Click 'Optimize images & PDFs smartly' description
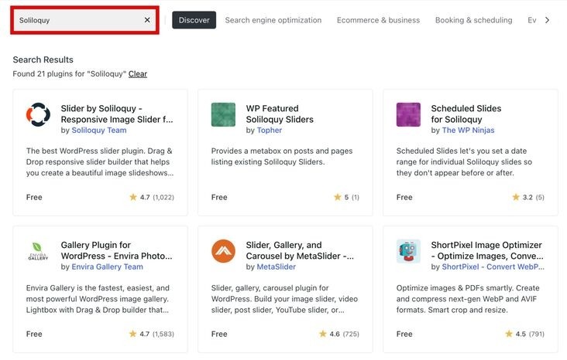Image resolution: width=567 pixels, height=360 pixels. coord(468,299)
